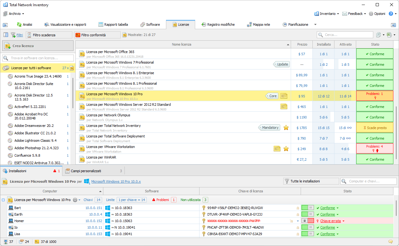Click the Crea licenza button
This screenshot has height=246, width=399.
coord(38,46)
